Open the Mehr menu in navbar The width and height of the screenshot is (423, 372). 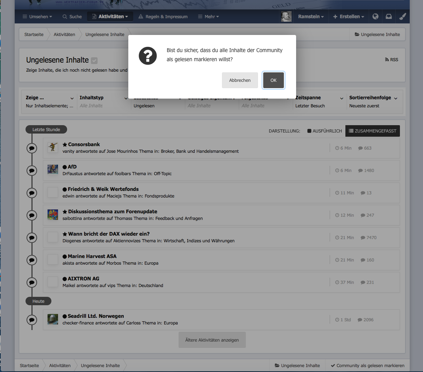pyautogui.click(x=208, y=16)
